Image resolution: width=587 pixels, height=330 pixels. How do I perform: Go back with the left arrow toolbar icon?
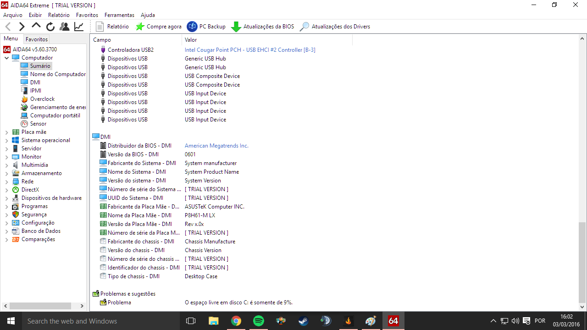point(8,27)
